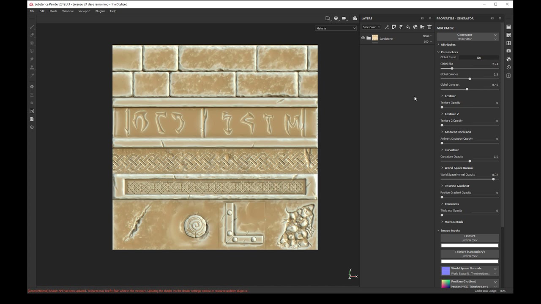The height and width of the screenshot is (304, 541).
Task: Click Add folder icon in Layers
Action: [422, 27]
